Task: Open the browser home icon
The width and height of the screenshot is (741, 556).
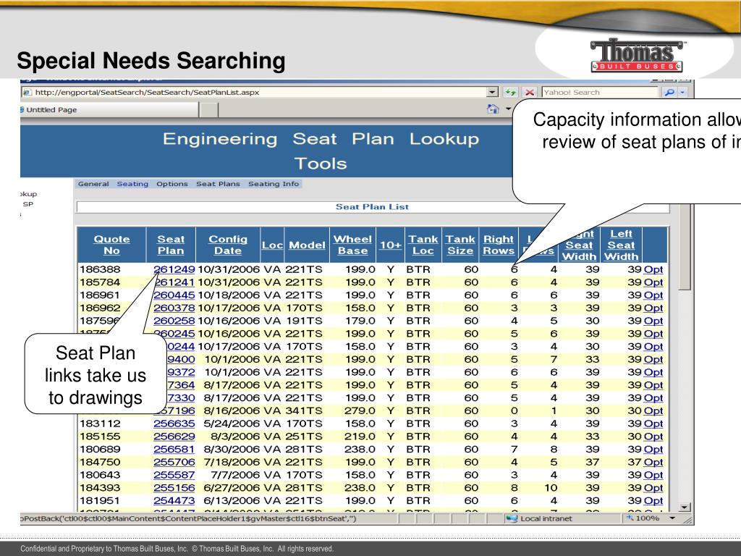Action: tap(493, 109)
